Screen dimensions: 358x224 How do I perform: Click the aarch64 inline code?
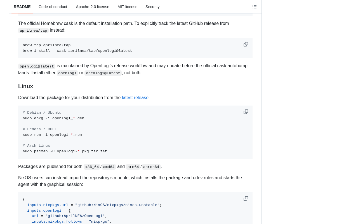151,167
